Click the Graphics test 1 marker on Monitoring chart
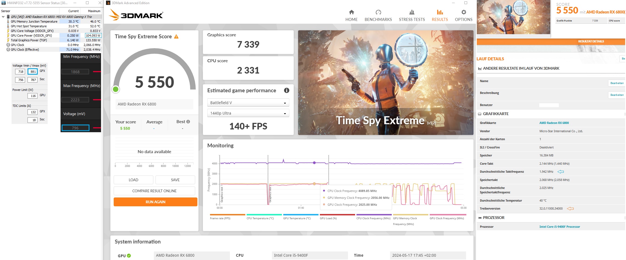The height and width of the screenshot is (260, 626). tap(222, 194)
